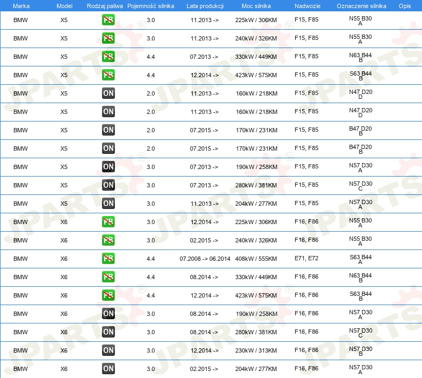Click the Nadwozie column header
The width and height of the screenshot is (422, 378).
coord(306,6)
